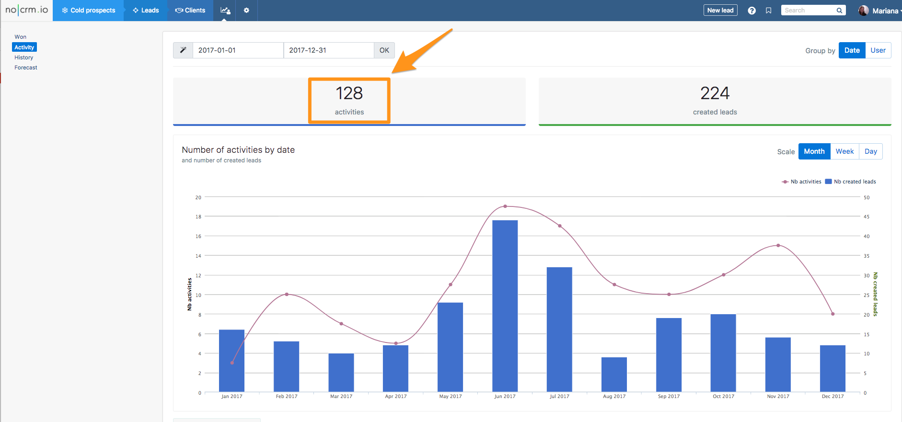Click the New lead button
Image resolution: width=902 pixels, height=422 pixels.
[x=720, y=11]
